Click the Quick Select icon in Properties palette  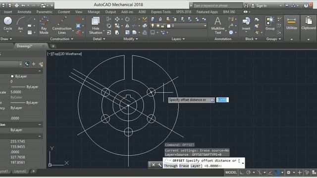(41, 64)
